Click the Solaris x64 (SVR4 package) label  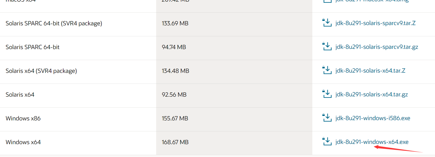pyautogui.click(x=41, y=71)
